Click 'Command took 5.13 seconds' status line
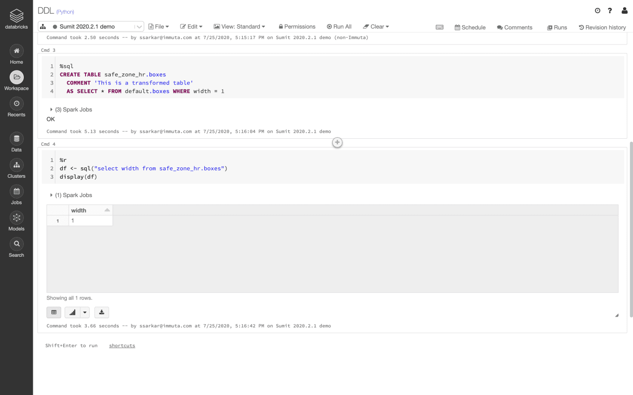Screen dimensions: 633x395 [188, 131]
